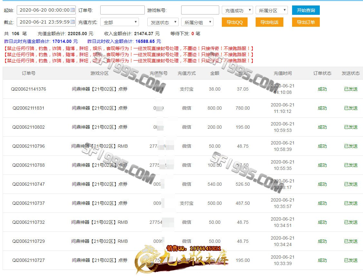Expand the 充值方式 全部 dropdown

point(119,22)
